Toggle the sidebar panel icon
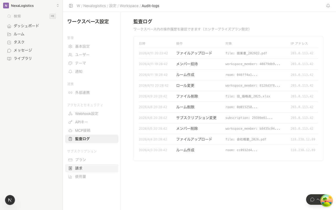 pos(71,6)
